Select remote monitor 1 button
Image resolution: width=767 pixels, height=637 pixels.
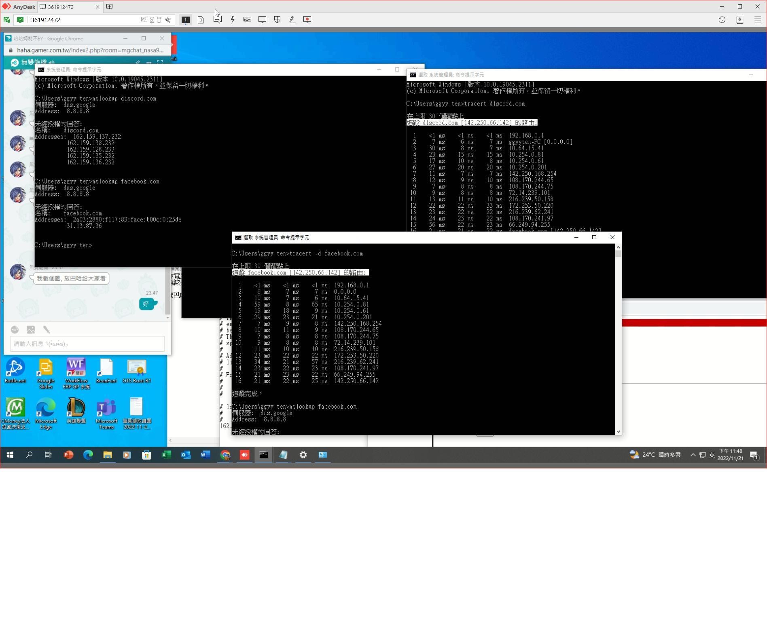185,19
